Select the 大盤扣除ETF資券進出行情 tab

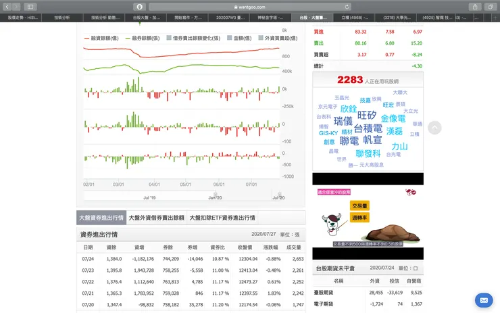click(222, 218)
